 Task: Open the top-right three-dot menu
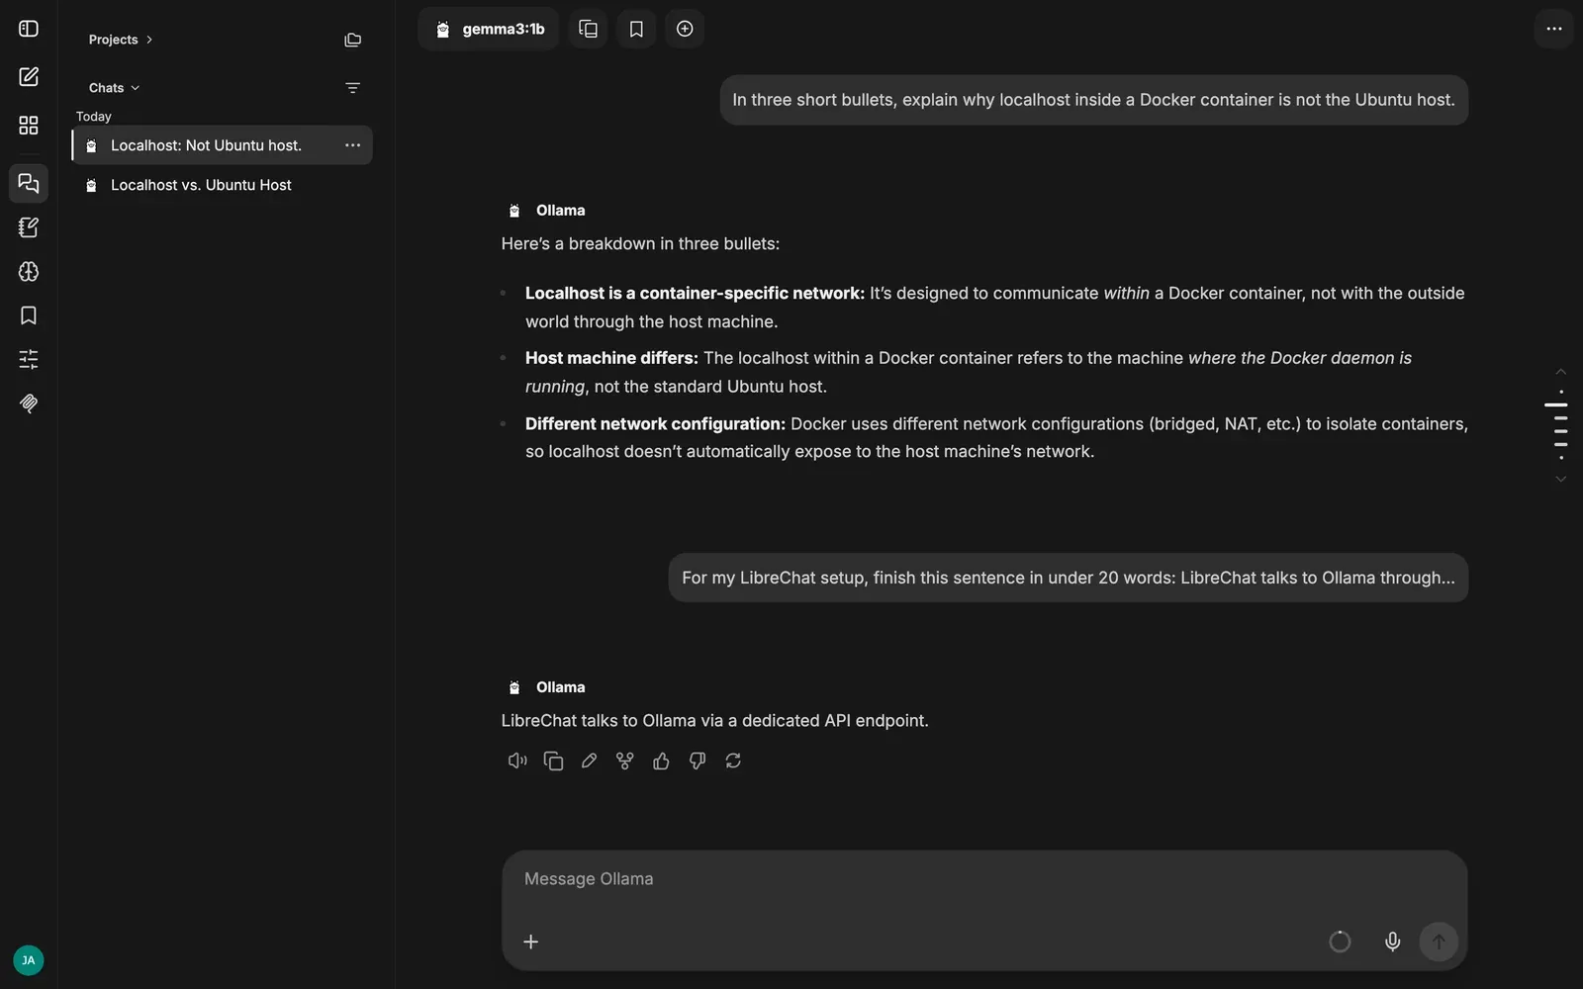point(1554,29)
